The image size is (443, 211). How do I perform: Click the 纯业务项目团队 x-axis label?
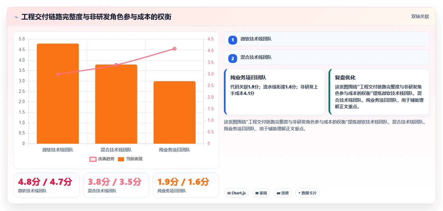[174, 150]
